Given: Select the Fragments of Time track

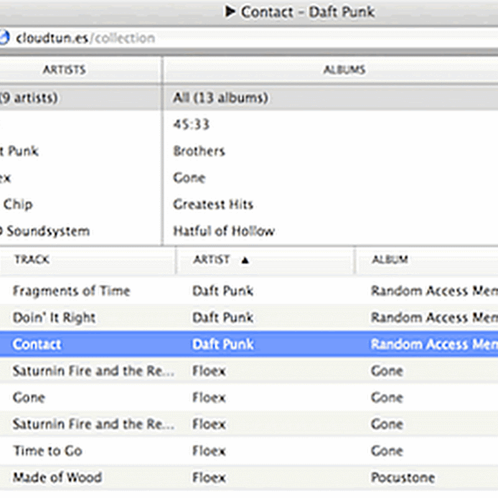Looking at the screenshot, I should [72, 291].
